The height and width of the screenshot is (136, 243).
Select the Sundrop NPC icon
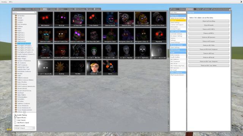(62, 68)
